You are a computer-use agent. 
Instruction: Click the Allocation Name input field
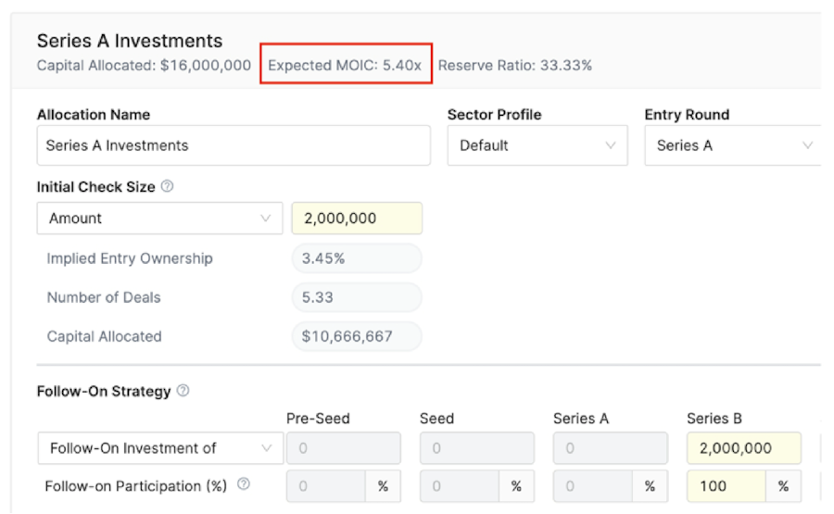click(x=234, y=145)
